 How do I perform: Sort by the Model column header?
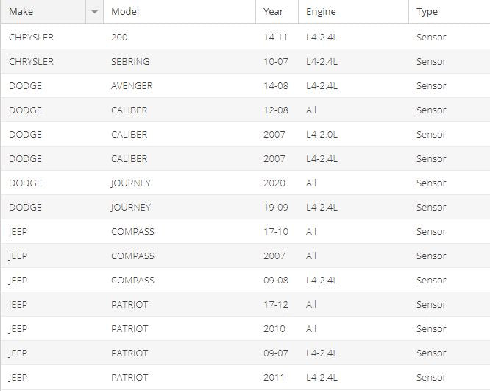(x=180, y=12)
